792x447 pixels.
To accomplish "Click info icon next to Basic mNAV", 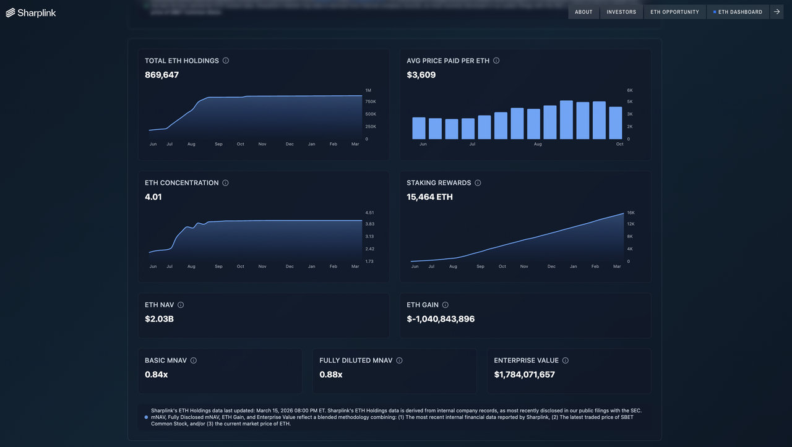I will coord(194,360).
